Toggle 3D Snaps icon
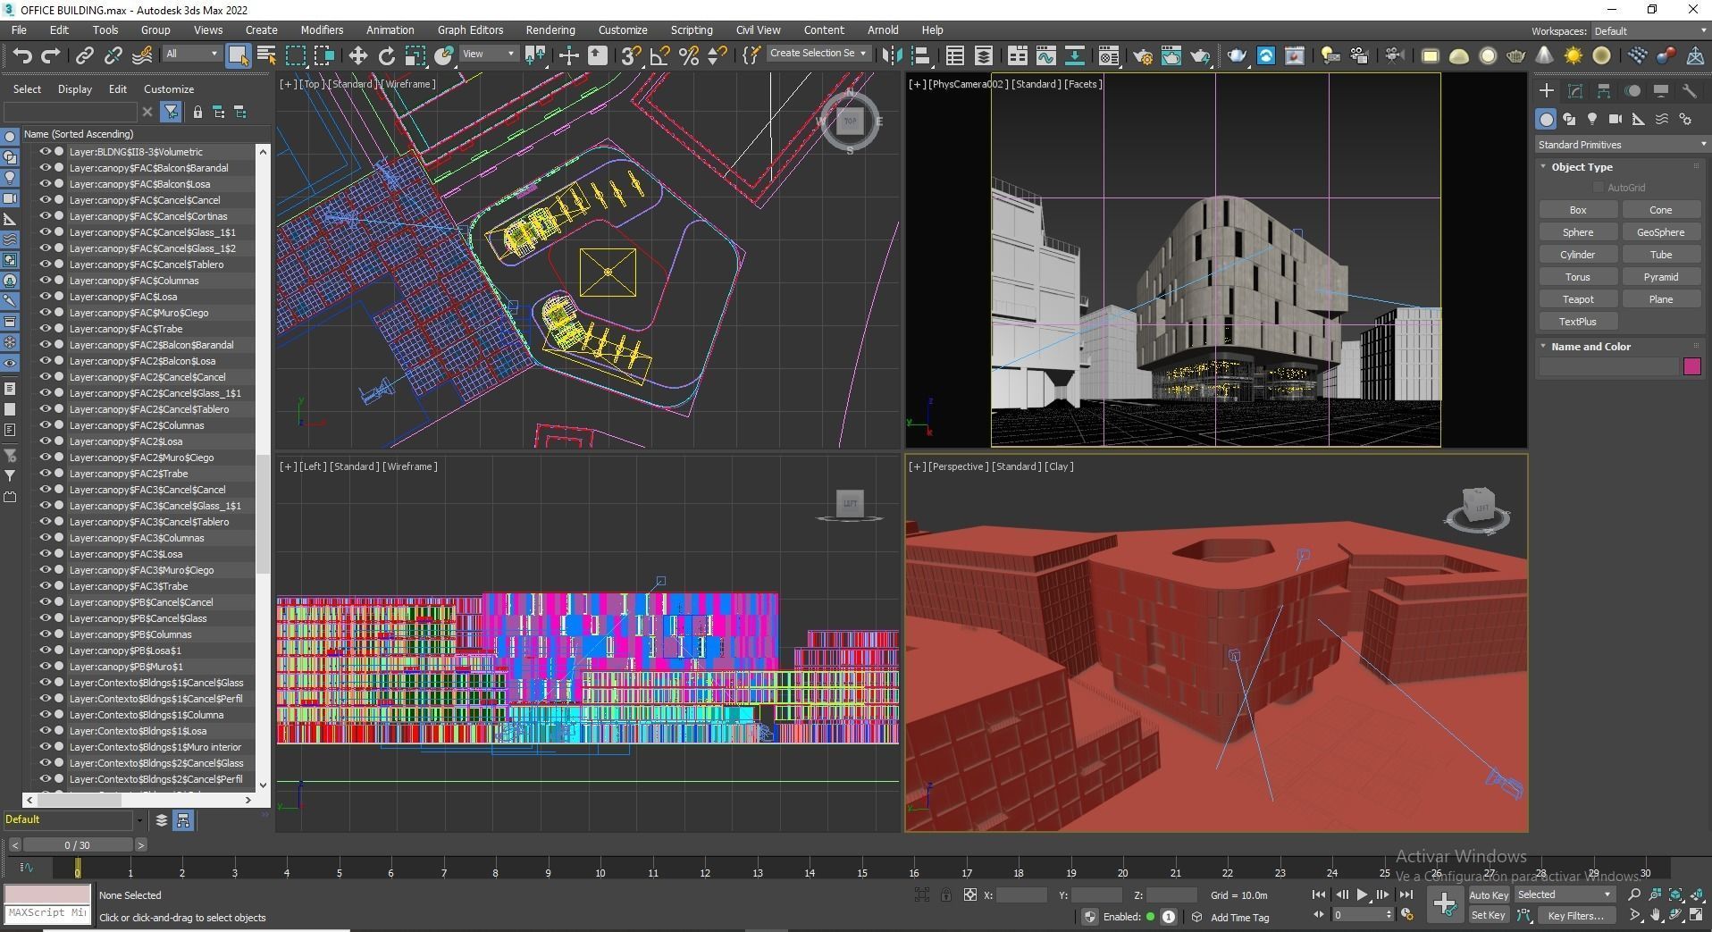The image size is (1712, 932). click(631, 55)
